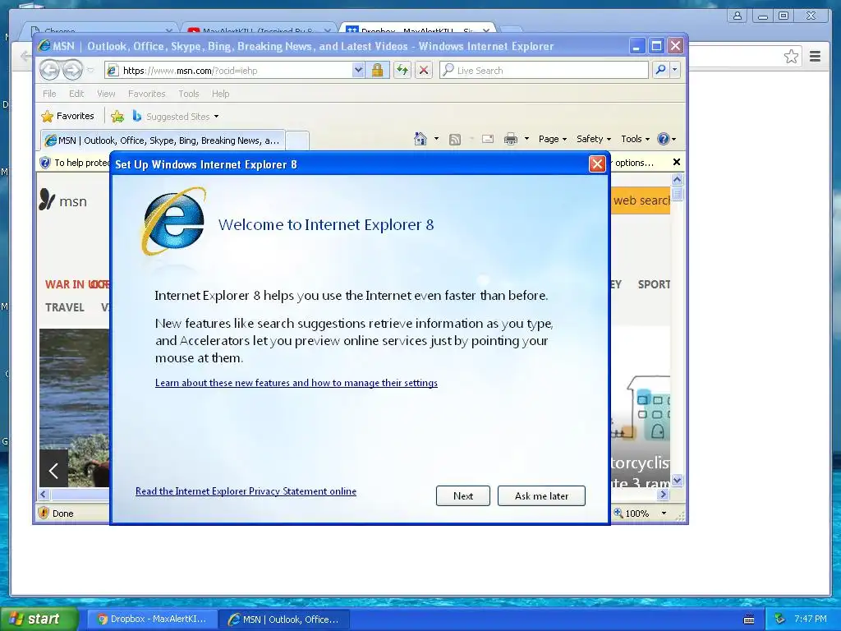Screen dimensions: 841x631
Task: Click the Chrome user profile icon
Action: [x=738, y=16]
